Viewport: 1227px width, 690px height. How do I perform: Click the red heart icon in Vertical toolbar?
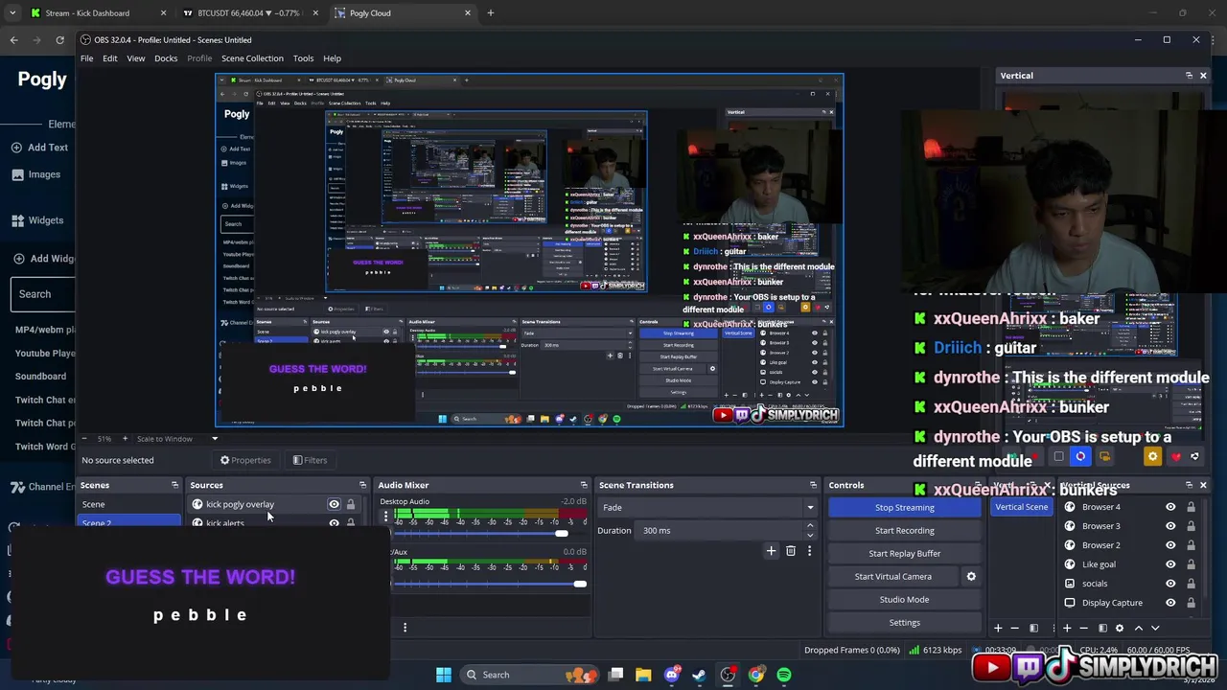pos(1176,457)
